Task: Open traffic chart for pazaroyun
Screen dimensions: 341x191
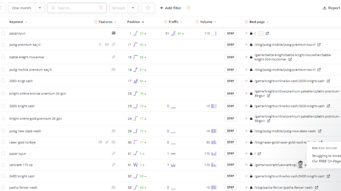Action: (x=173, y=33)
